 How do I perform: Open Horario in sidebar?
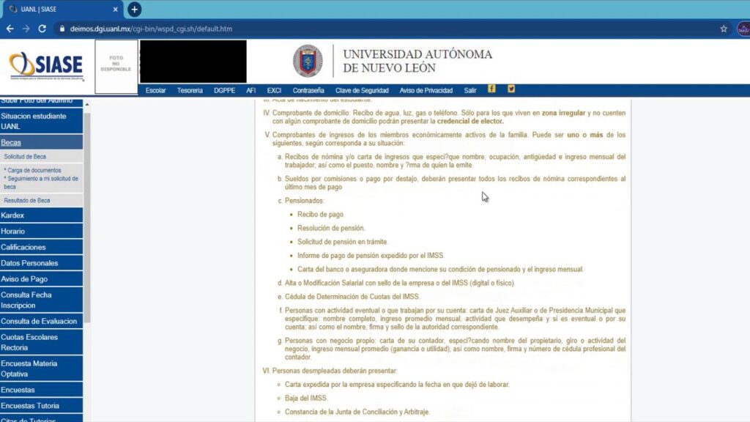[41, 231]
